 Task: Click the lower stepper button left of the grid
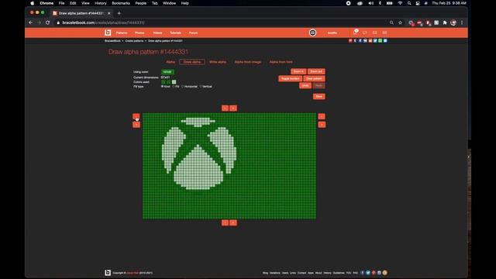136,125
